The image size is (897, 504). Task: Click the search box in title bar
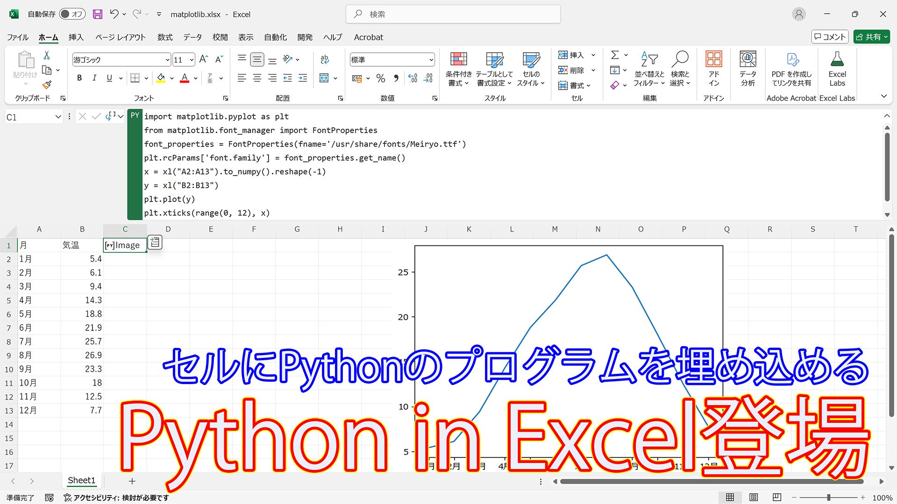coord(453,14)
